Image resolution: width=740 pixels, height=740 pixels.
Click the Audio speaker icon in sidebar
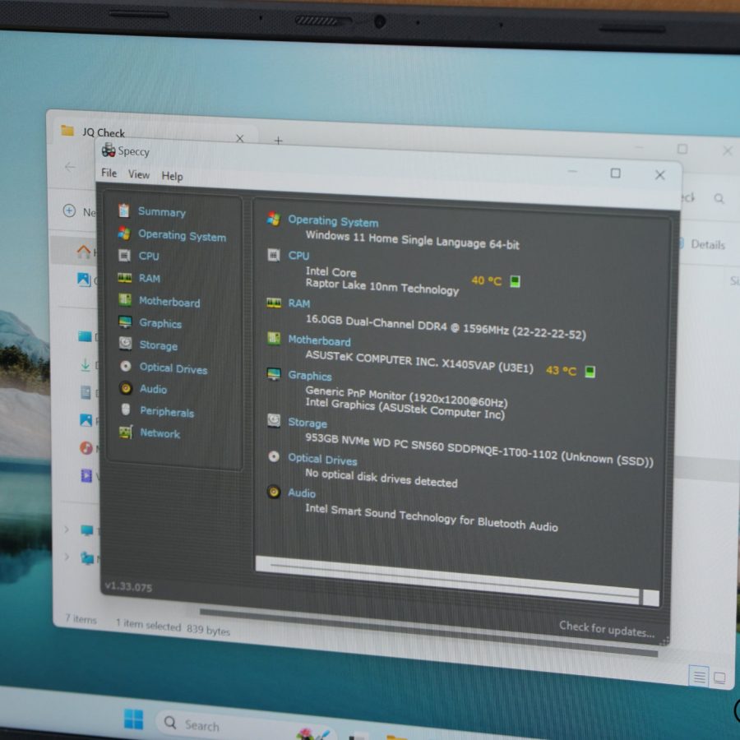pyautogui.click(x=126, y=388)
